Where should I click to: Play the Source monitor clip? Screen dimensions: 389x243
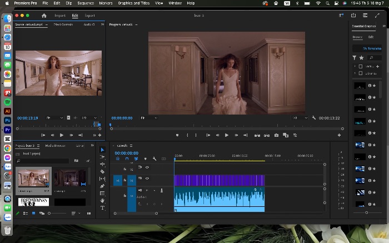tap(62, 135)
